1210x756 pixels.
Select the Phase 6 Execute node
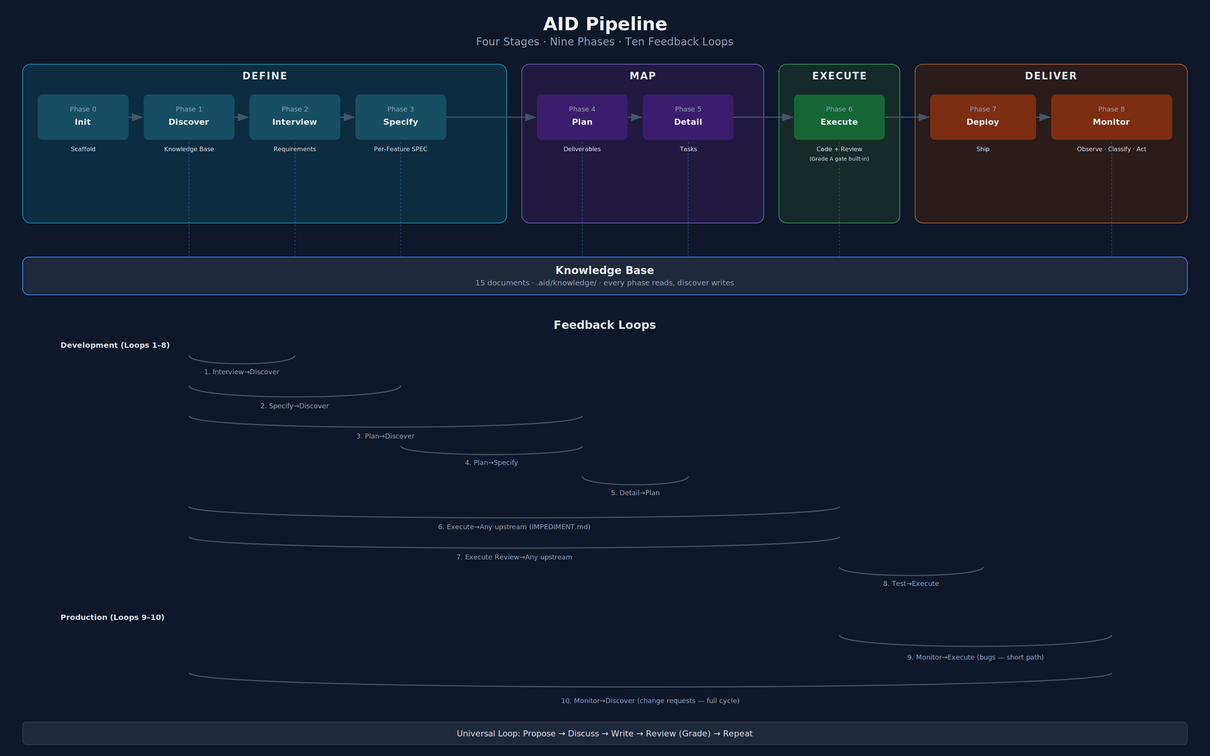click(x=839, y=116)
